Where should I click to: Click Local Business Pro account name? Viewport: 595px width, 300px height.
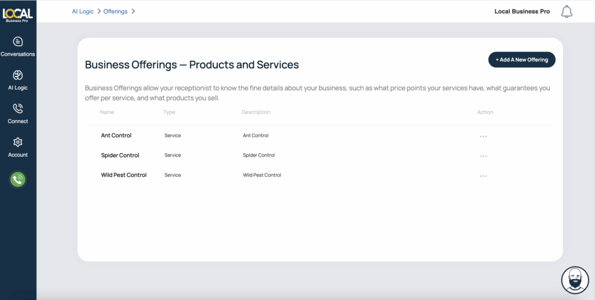pyautogui.click(x=522, y=12)
